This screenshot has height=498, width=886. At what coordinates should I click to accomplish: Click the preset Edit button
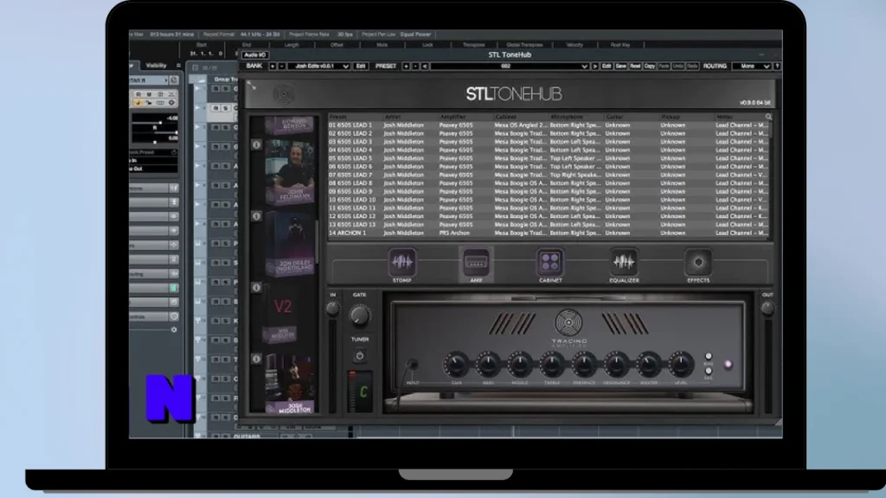coord(607,66)
